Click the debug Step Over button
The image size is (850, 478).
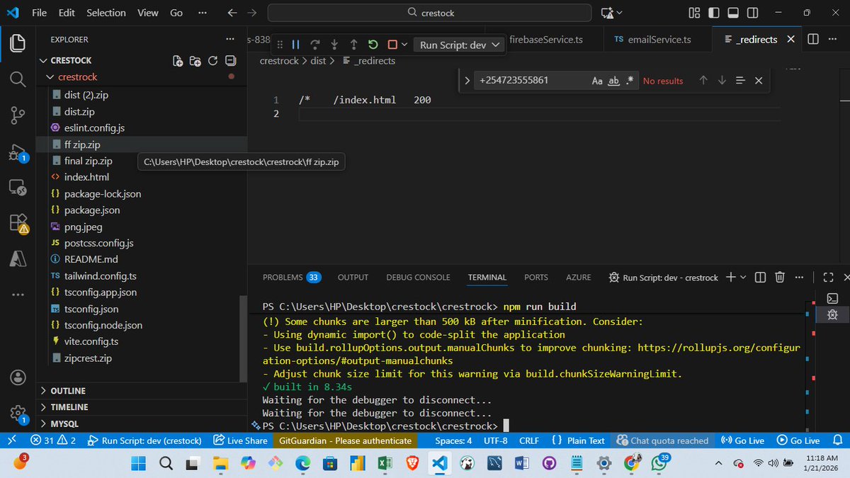315,44
